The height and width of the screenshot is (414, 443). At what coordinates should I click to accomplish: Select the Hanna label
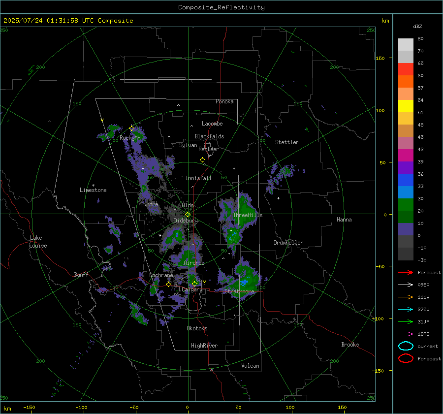[344, 220]
